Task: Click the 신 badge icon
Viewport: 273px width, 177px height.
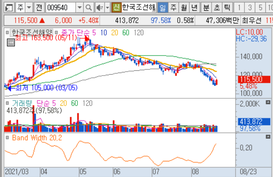Action: 116,8
